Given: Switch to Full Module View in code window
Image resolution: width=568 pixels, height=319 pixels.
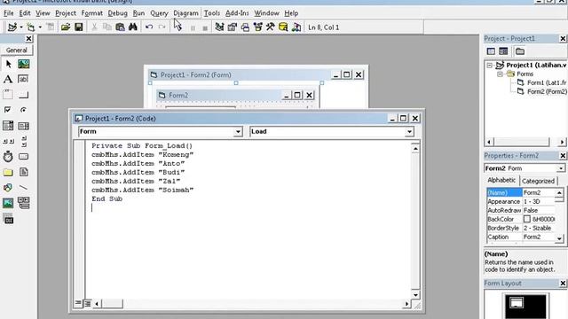Looking at the screenshot, I should (x=87, y=303).
